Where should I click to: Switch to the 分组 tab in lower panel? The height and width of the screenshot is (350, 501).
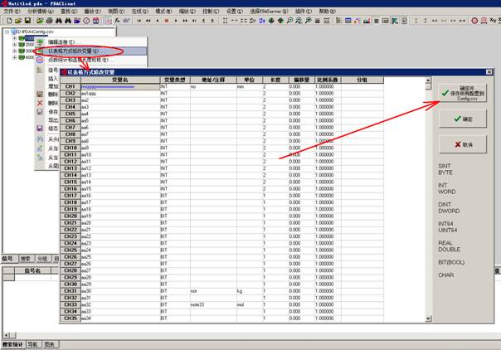(42, 258)
